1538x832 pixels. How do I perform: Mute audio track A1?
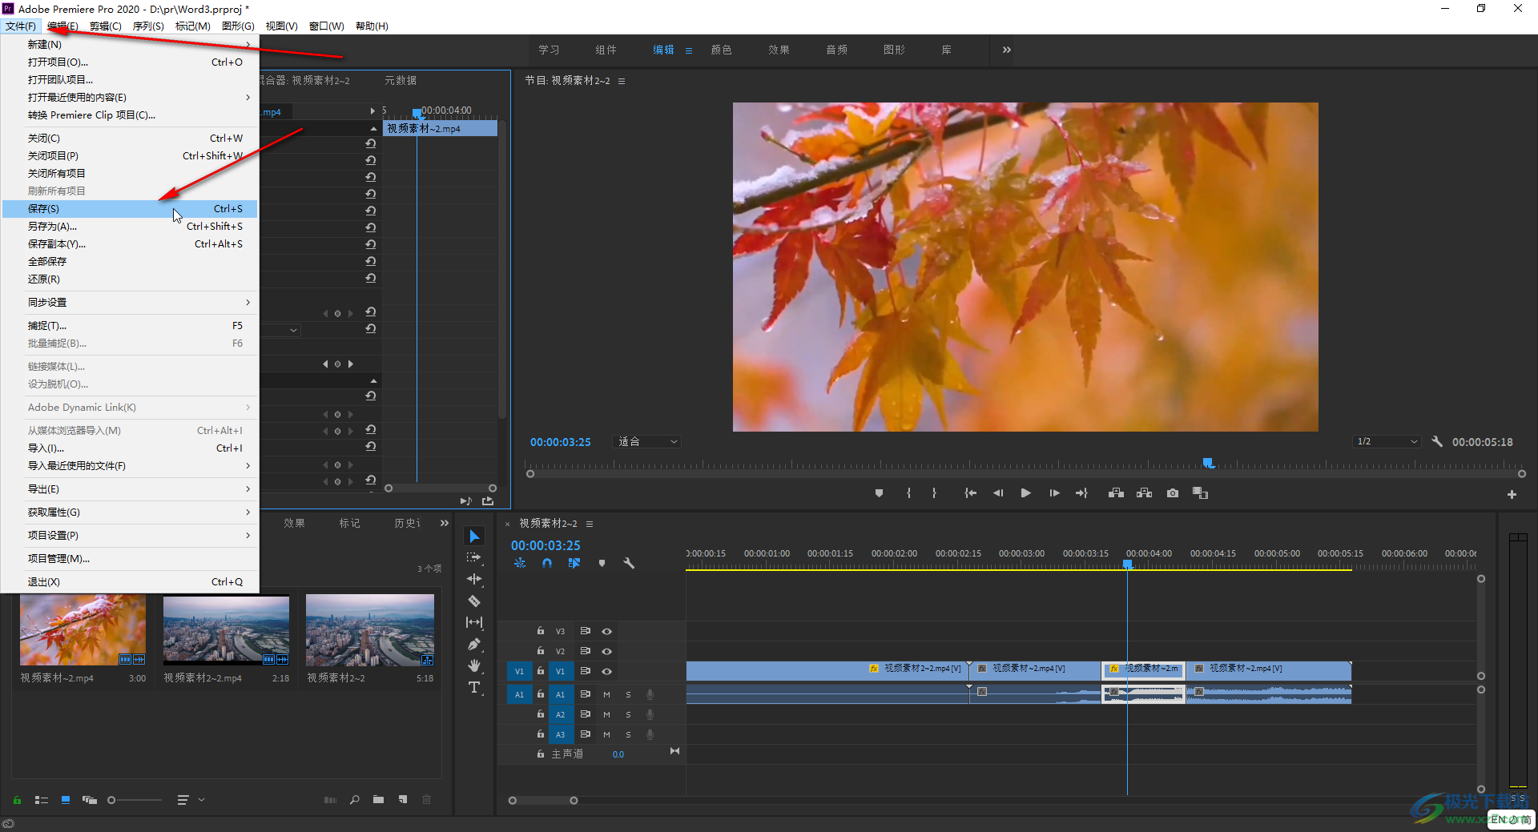606,694
